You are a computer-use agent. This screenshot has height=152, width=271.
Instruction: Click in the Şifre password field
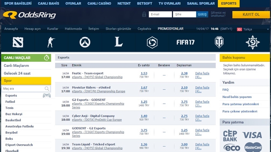click(184, 14)
